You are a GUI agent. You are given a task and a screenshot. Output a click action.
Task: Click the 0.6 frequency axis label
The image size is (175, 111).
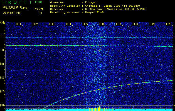coord(2,105)
